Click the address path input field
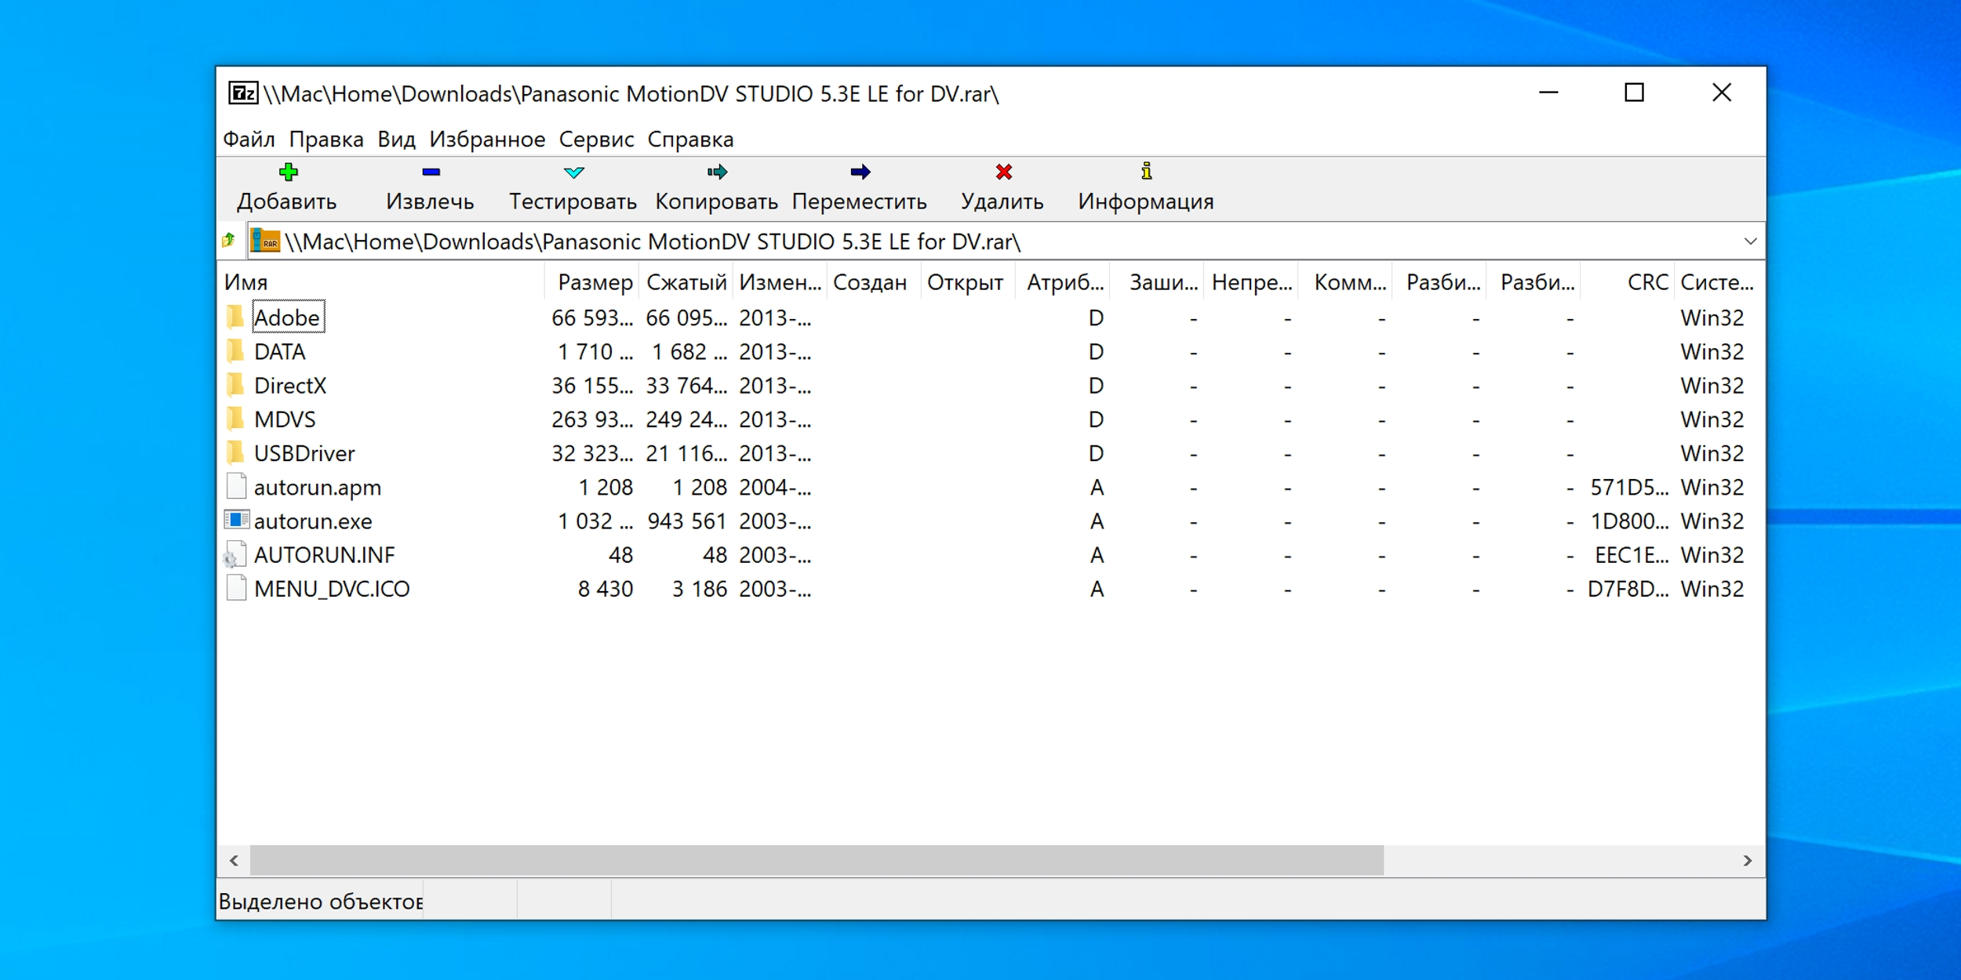This screenshot has height=980, width=1961. pyautogui.click(x=1006, y=241)
